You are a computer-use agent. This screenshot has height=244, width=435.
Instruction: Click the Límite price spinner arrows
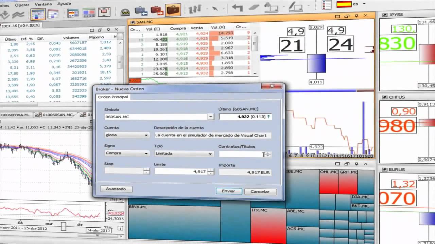pos(211,172)
